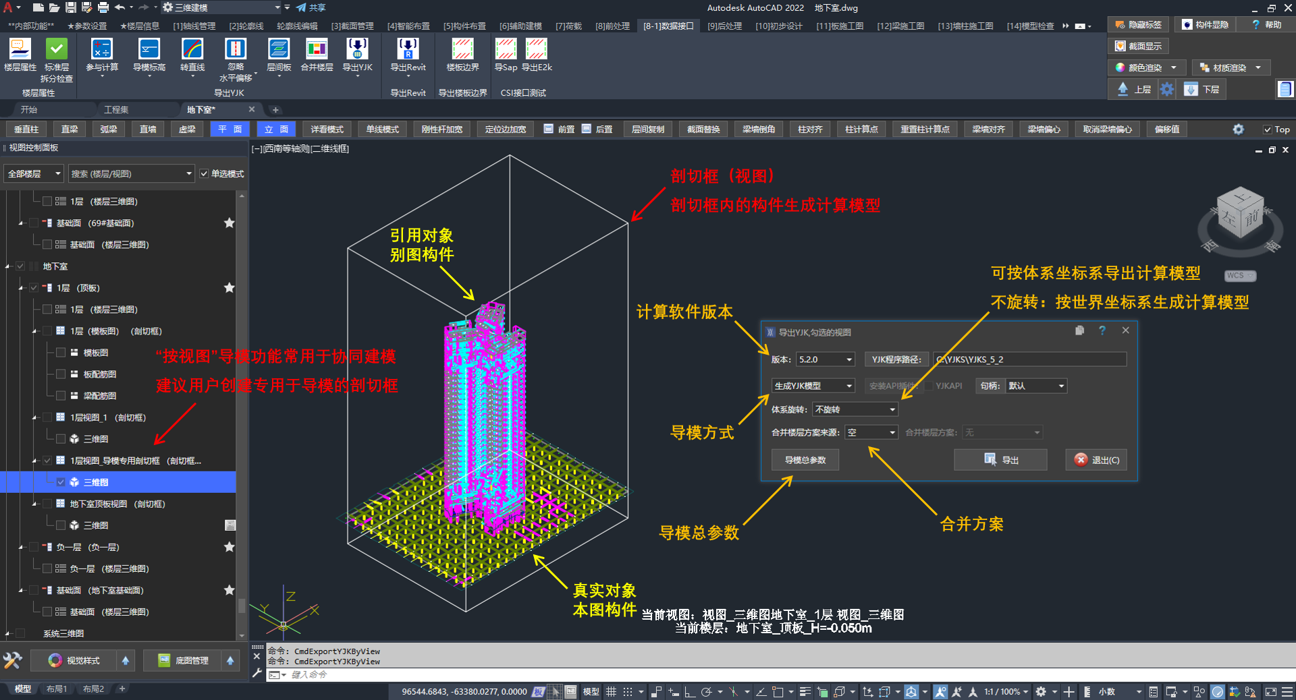Uncheck the highlighted 三维图 view checkbox
Screen dimensions: 1296x700
click(61, 482)
